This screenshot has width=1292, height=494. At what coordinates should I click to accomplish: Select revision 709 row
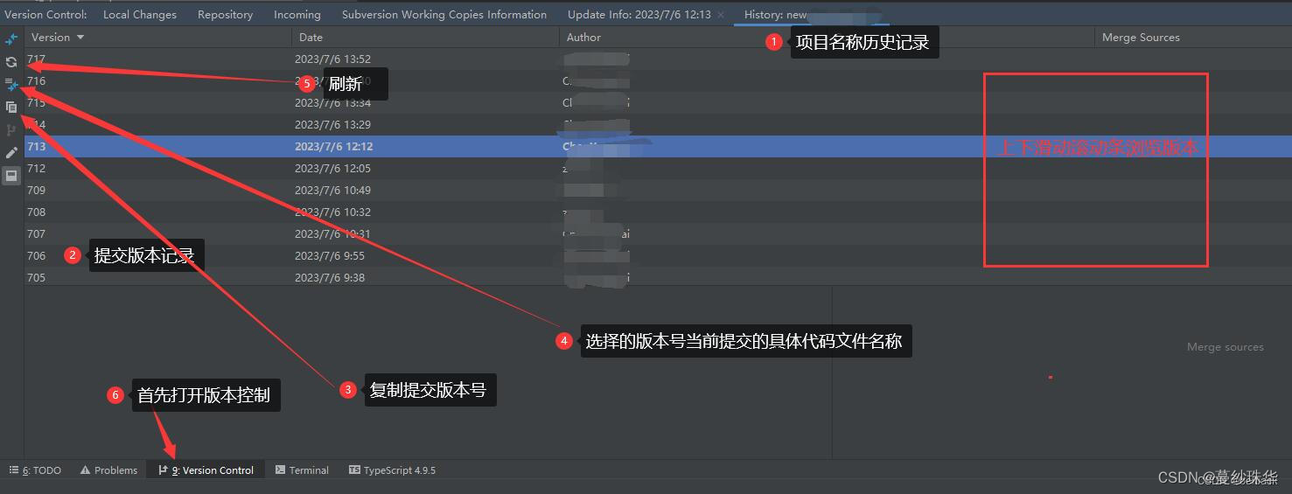(658, 191)
